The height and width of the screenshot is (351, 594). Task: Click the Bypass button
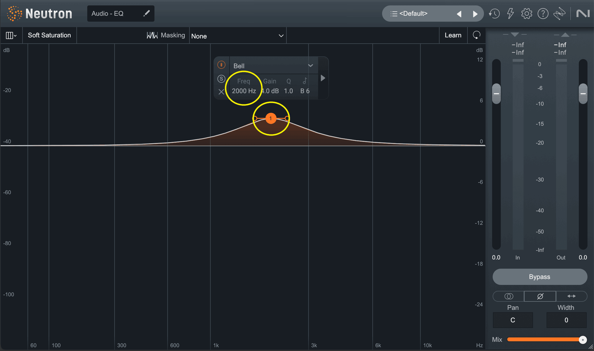540,277
